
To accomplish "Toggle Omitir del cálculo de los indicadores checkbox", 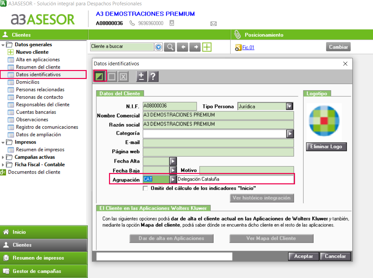I will pyautogui.click(x=145, y=188).
